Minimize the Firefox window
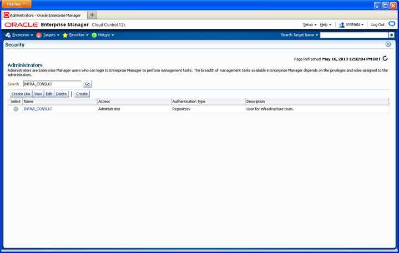This screenshot has height=253, width=399. pyautogui.click(x=377, y=6)
